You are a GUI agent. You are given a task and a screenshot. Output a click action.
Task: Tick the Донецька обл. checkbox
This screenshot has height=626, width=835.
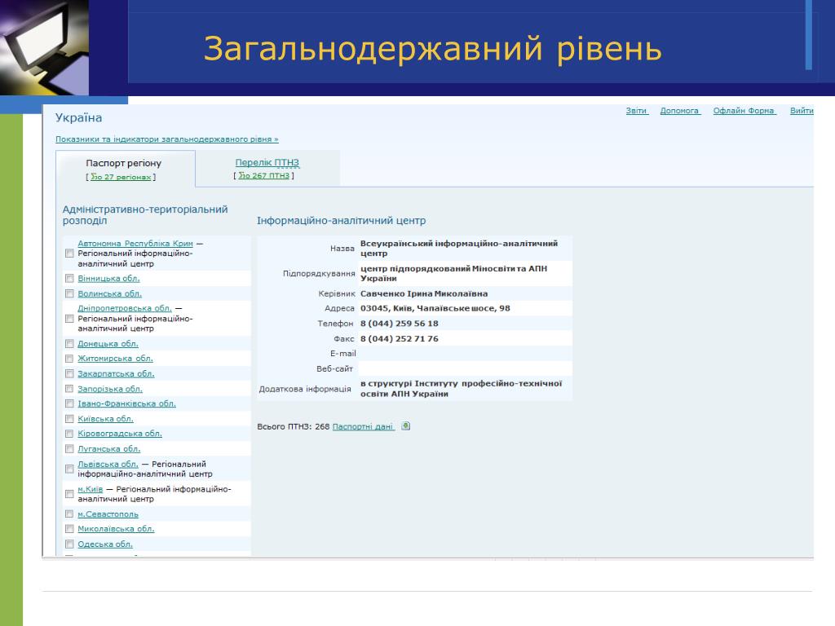[69, 343]
